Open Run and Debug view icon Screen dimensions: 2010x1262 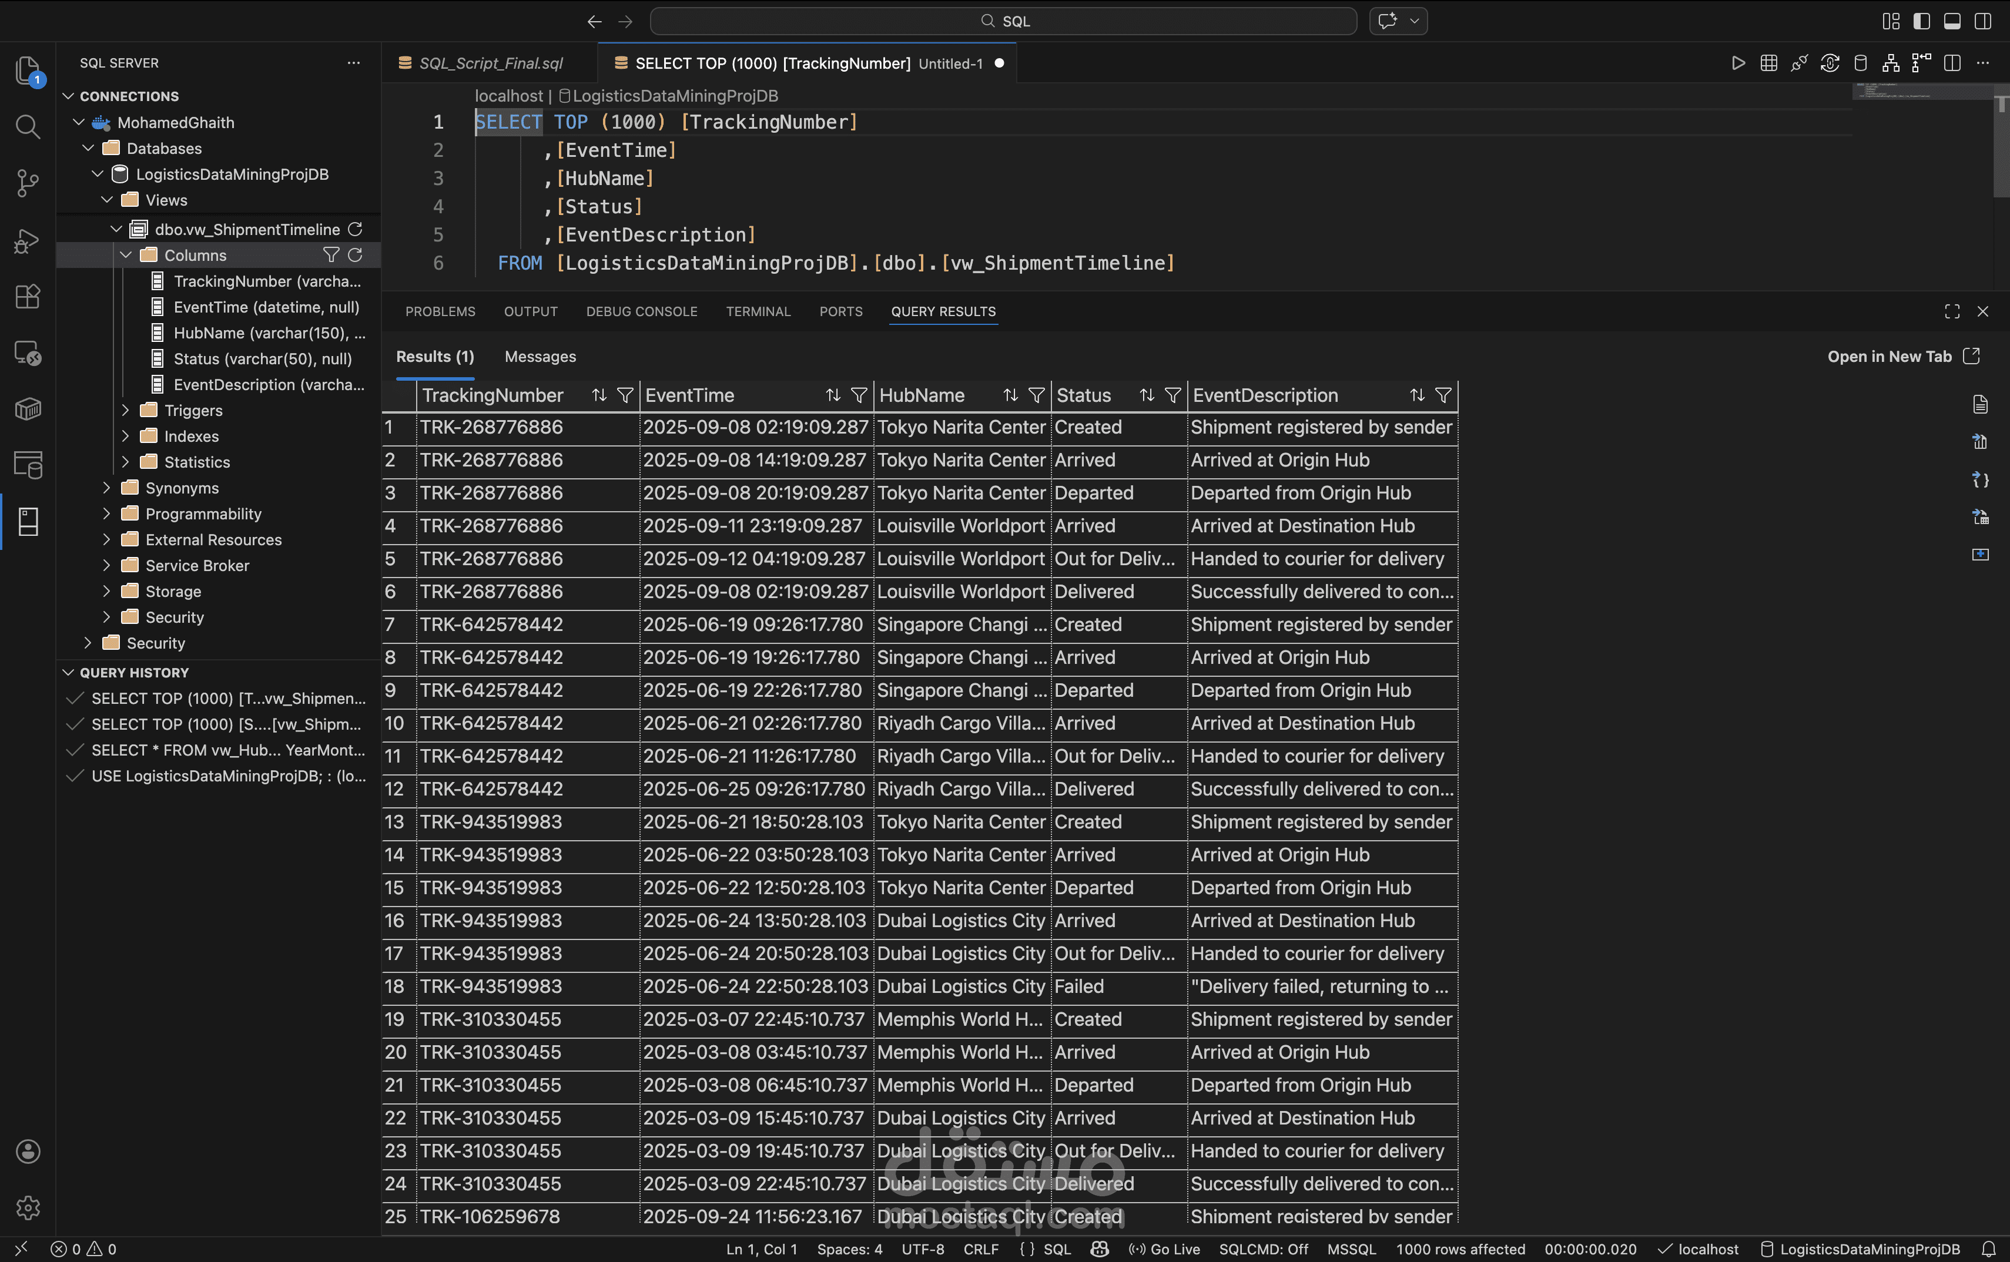(x=28, y=240)
